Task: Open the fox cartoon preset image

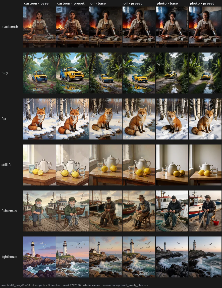Action: (x=73, y=119)
